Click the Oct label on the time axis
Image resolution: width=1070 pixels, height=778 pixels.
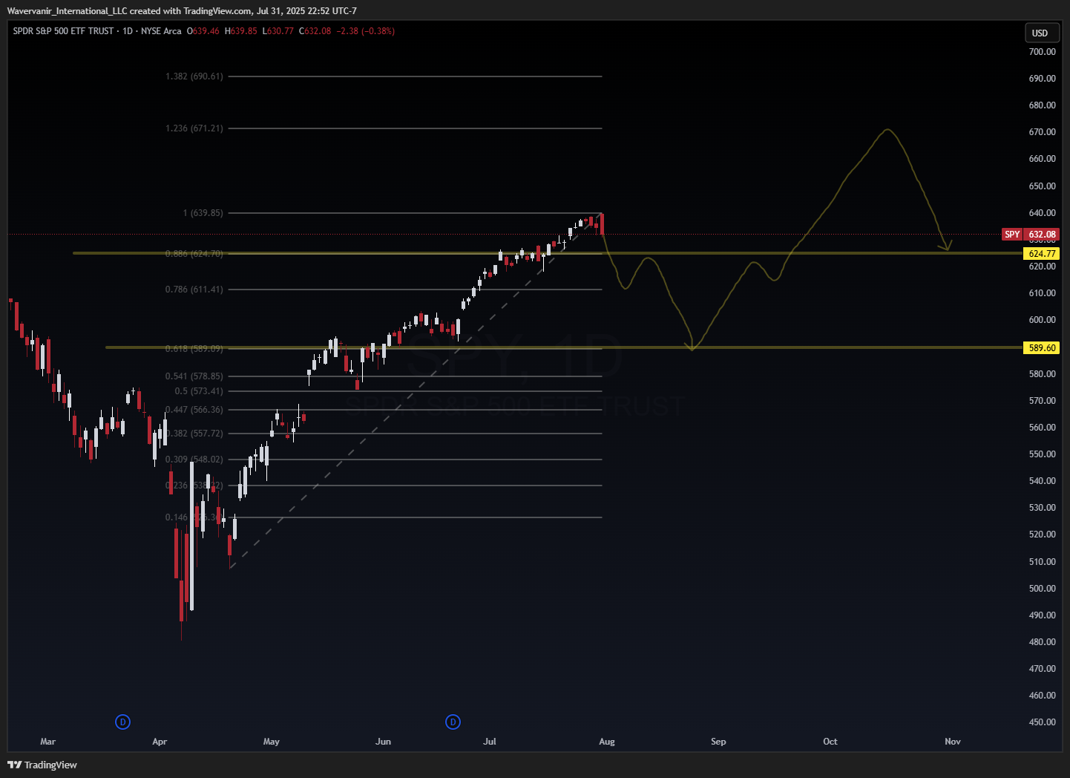pyautogui.click(x=830, y=742)
